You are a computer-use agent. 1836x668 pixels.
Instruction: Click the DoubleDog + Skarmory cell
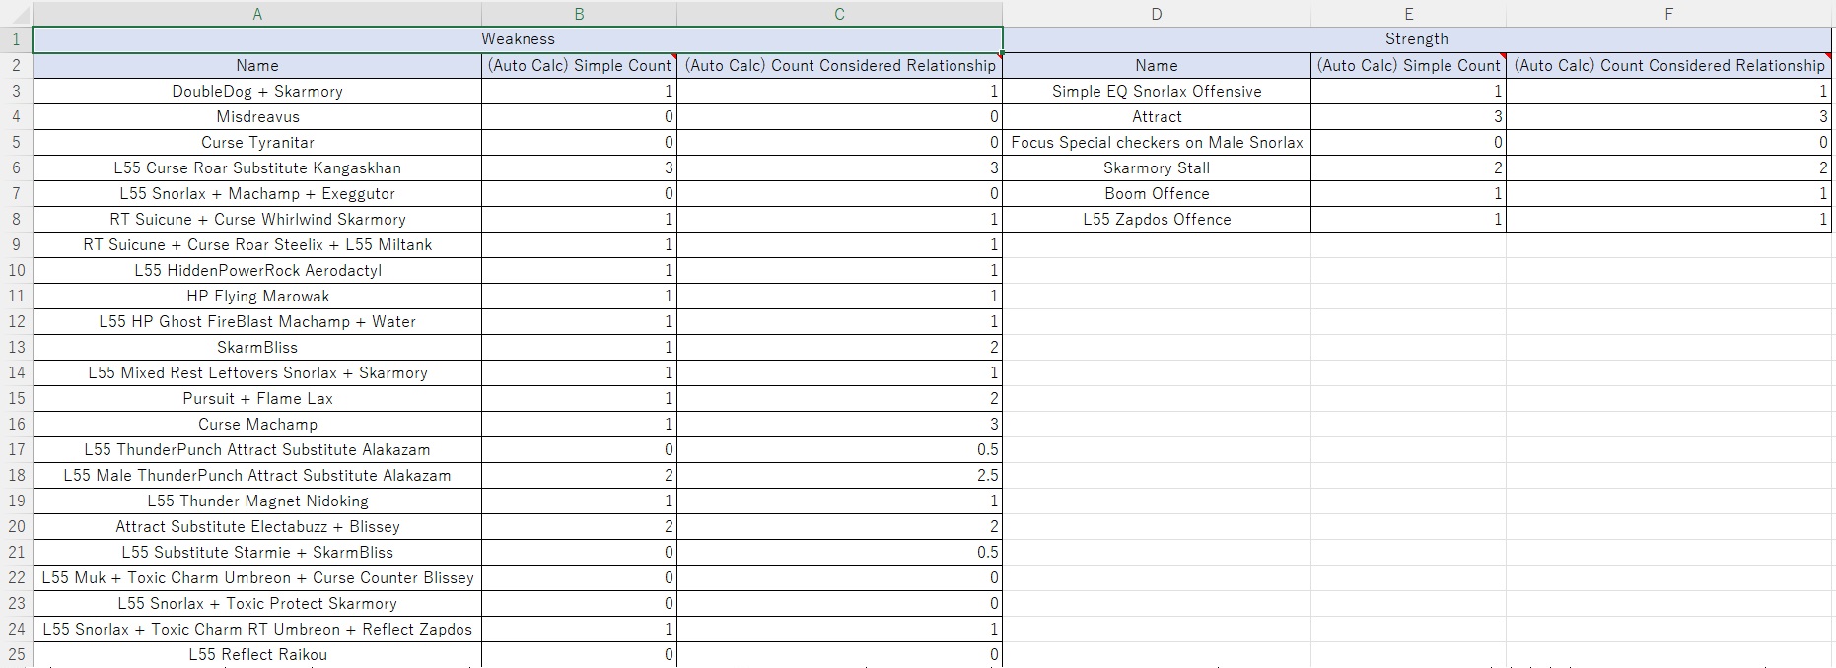[x=257, y=91]
